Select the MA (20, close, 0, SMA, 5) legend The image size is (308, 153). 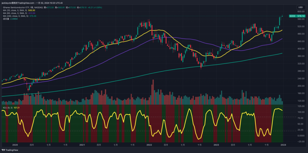coord(15,10)
